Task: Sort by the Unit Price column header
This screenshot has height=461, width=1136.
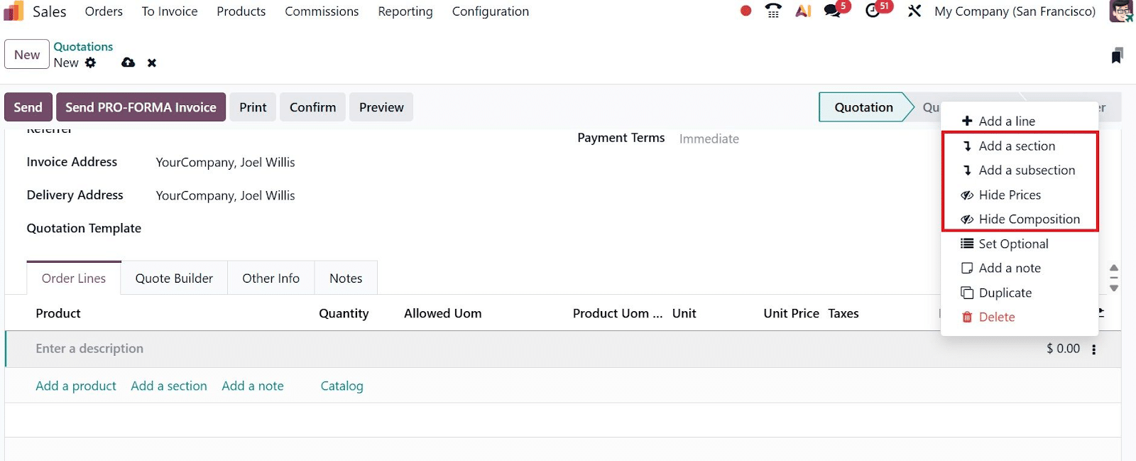Action: [x=791, y=313]
